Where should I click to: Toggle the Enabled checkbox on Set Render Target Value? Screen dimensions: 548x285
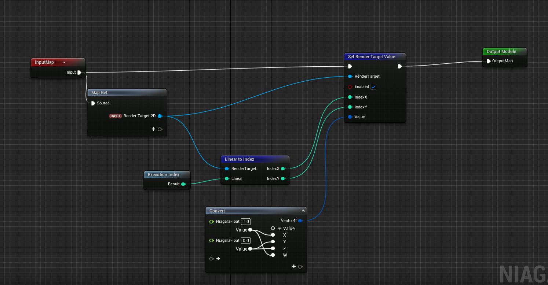click(x=373, y=87)
